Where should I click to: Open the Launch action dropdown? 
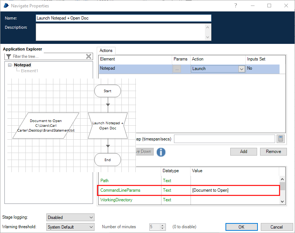(242, 69)
